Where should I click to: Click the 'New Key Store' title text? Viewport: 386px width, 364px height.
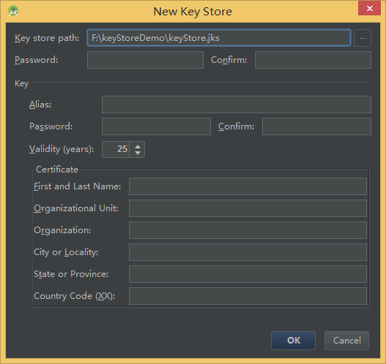(x=193, y=12)
